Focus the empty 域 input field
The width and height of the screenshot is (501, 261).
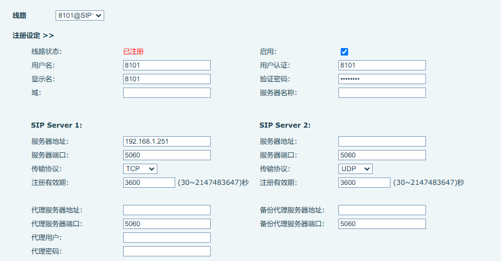pyautogui.click(x=167, y=93)
